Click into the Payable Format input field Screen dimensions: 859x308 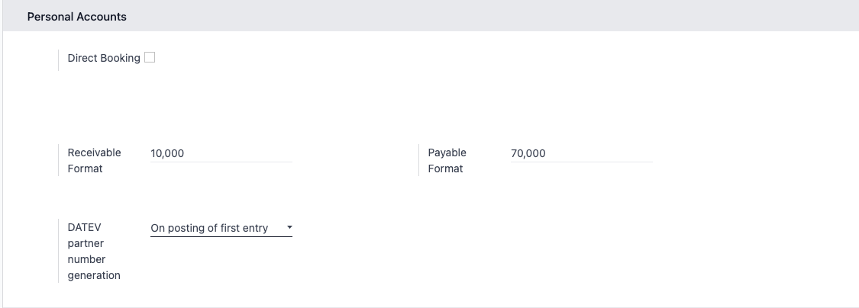581,153
